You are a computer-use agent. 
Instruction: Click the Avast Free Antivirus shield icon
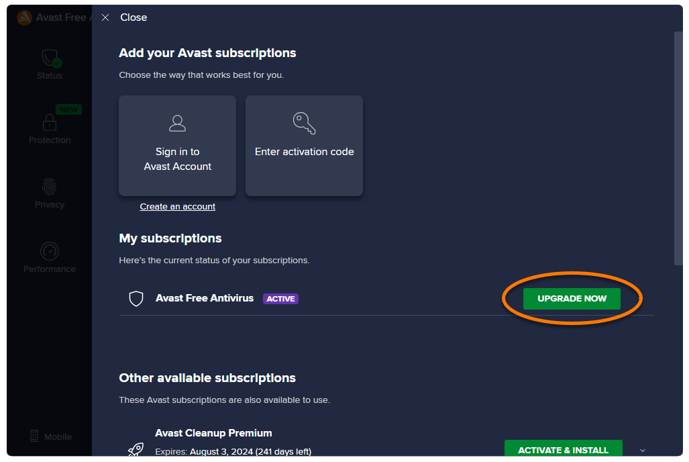point(136,299)
